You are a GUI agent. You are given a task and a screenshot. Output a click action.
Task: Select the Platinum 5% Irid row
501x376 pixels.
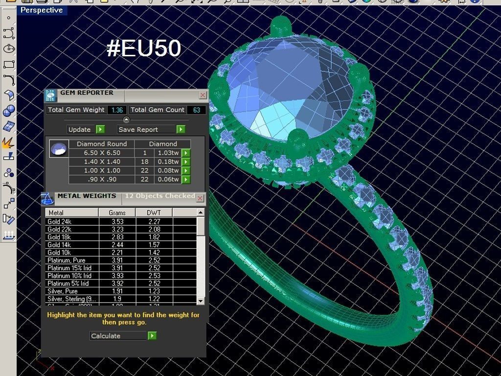point(121,283)
